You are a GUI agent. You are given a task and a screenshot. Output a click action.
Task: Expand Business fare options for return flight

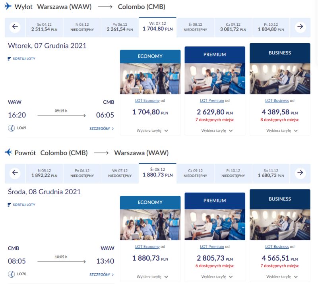point(282,277)
